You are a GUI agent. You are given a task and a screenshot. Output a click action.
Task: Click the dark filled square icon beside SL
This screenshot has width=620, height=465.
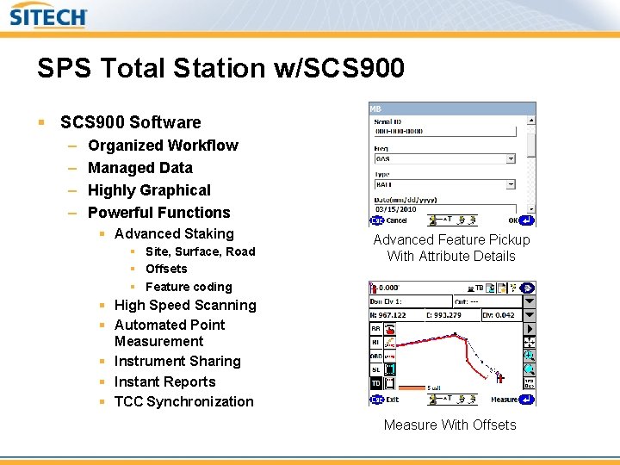pyautogui.click(x=390, y=369)
